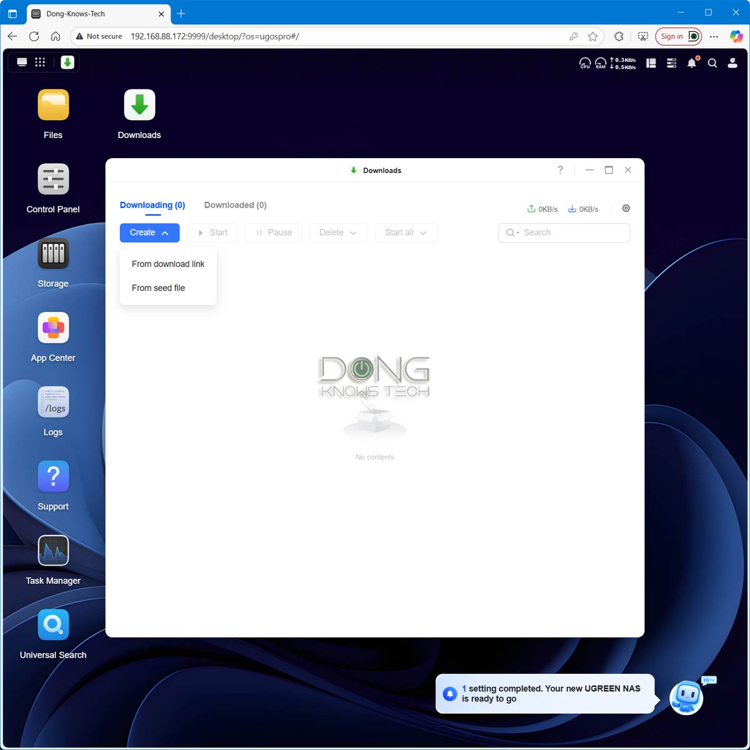This screenshot has height=750, width=750.
Task: Check the RAM gauge icon
Action: coord(601,62)
